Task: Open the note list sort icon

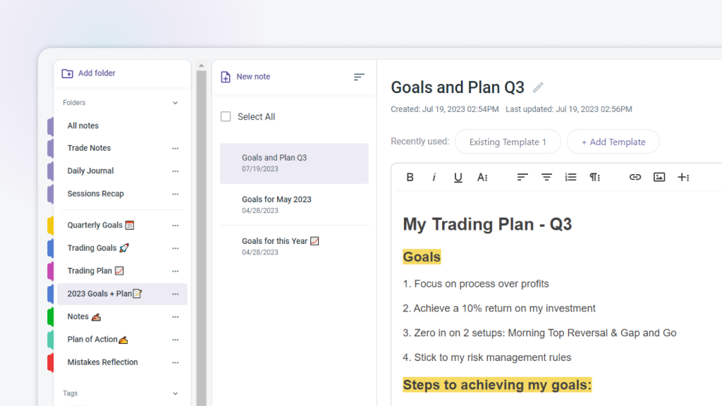Action: pos(359,77)
